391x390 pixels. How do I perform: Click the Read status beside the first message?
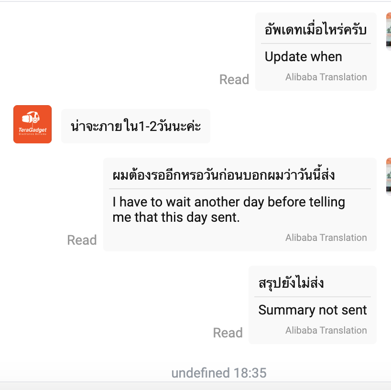click(x=234, y=79)
